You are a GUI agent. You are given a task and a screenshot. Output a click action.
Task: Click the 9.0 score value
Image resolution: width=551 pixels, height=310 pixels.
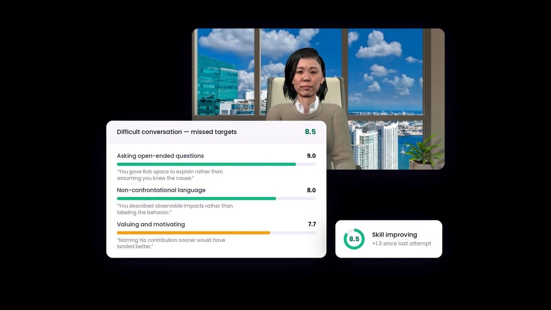pyautogui.click(x=311, y=156)
